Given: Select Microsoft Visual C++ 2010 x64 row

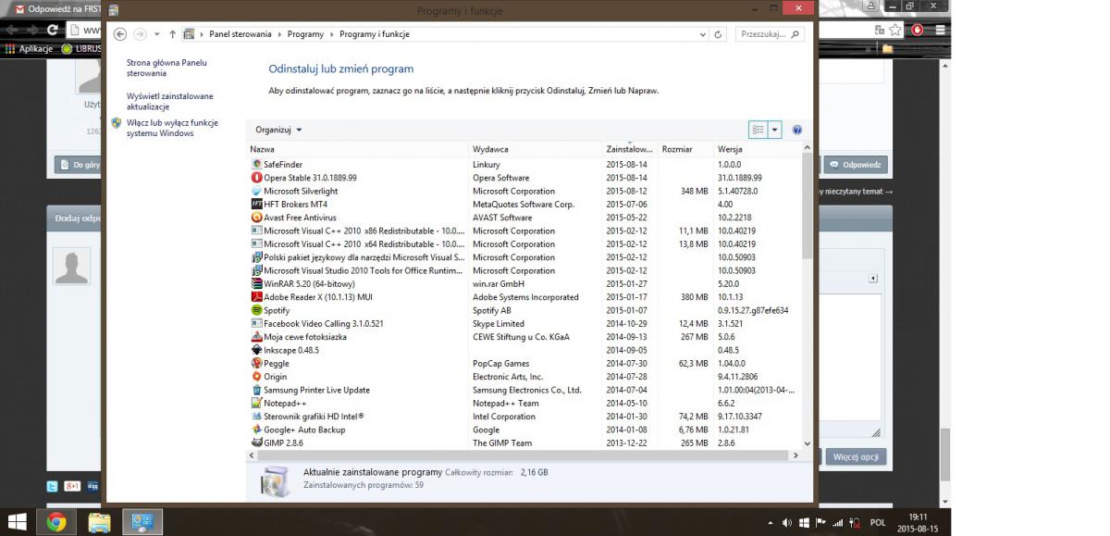Looking at the screenshot, I should (524, 244).
